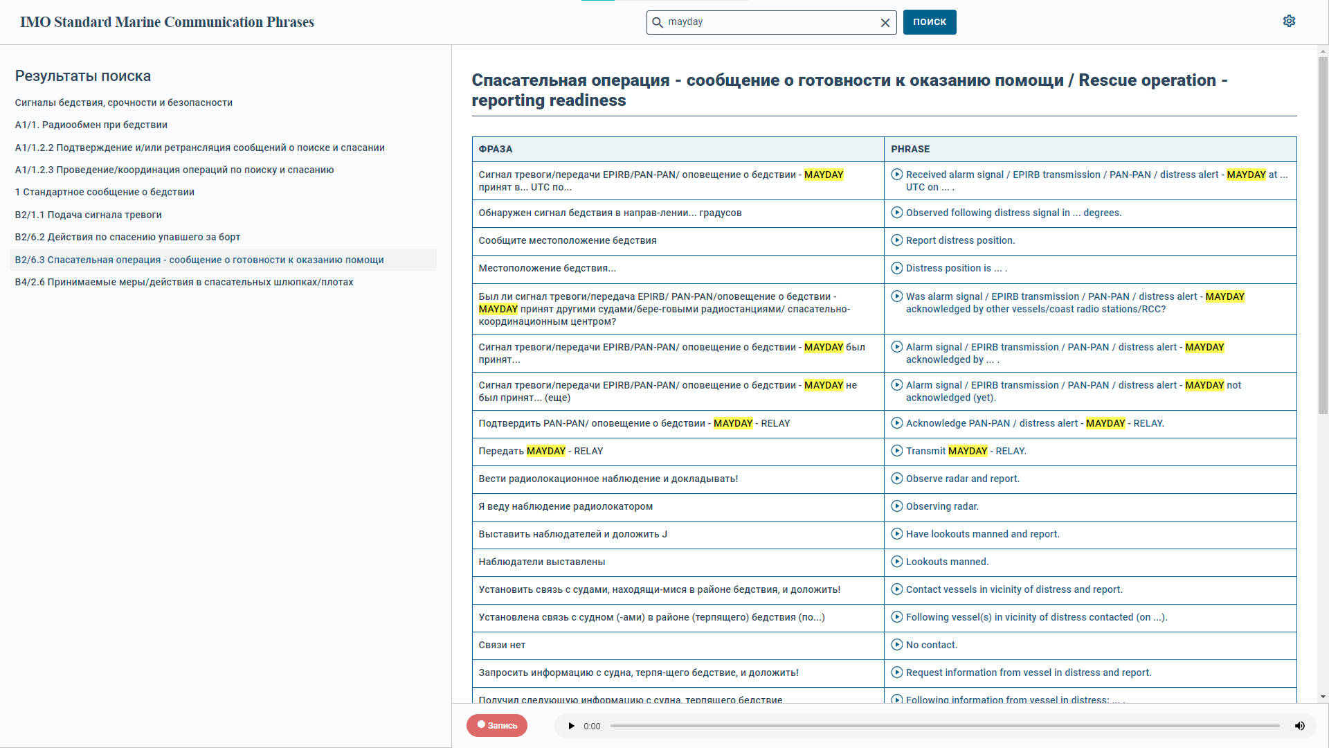The width and height of the screenshot is (1329, 748).
Task: Play audio for 'Acknowledge PAN-PAN' phrase
Action: tap(897, 423)
